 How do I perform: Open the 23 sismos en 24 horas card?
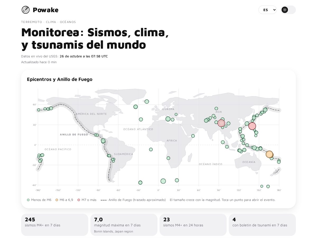[x=193, y=225]
